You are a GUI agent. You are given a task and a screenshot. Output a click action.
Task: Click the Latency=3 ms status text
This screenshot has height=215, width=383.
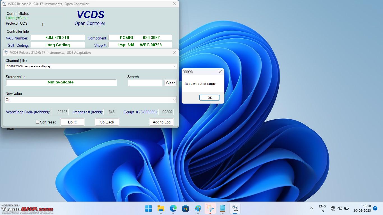tap(17, 18)
